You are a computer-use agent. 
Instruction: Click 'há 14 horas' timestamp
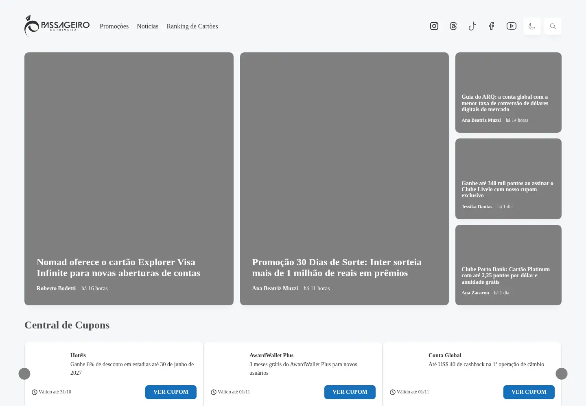[517, 120]
